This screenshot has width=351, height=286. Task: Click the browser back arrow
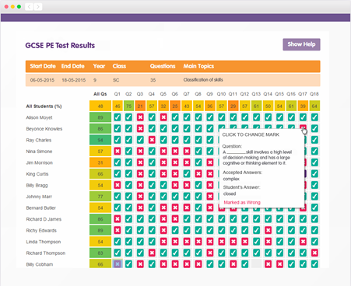click(29, 7)
